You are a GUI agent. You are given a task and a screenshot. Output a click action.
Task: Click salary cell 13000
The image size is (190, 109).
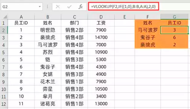coord(101,104)
